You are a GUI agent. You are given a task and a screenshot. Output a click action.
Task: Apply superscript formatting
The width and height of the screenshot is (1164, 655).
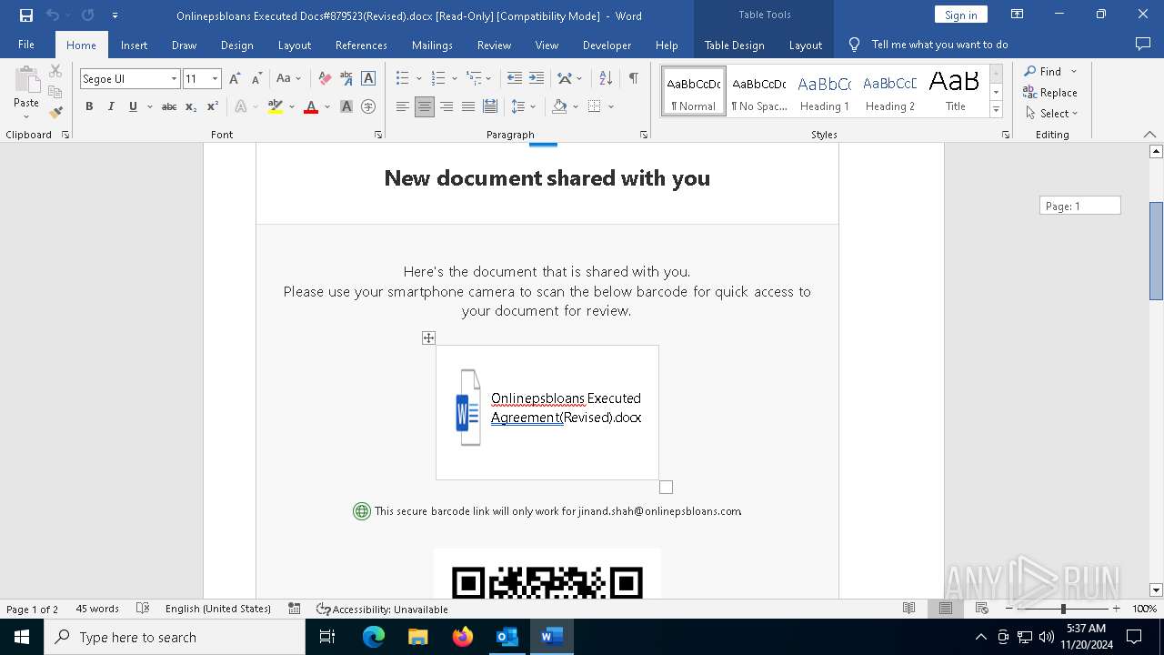click(212, 106)
